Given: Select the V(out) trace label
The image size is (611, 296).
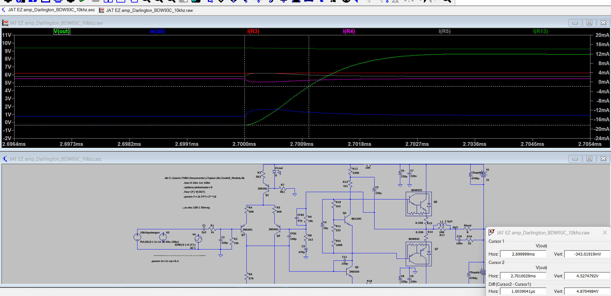Looking at the screenshot, I should [x=62, y=31].
